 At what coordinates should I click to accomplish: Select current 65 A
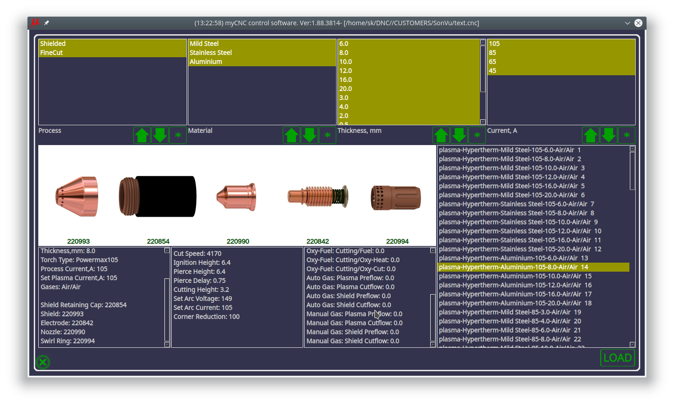[561, 62]
